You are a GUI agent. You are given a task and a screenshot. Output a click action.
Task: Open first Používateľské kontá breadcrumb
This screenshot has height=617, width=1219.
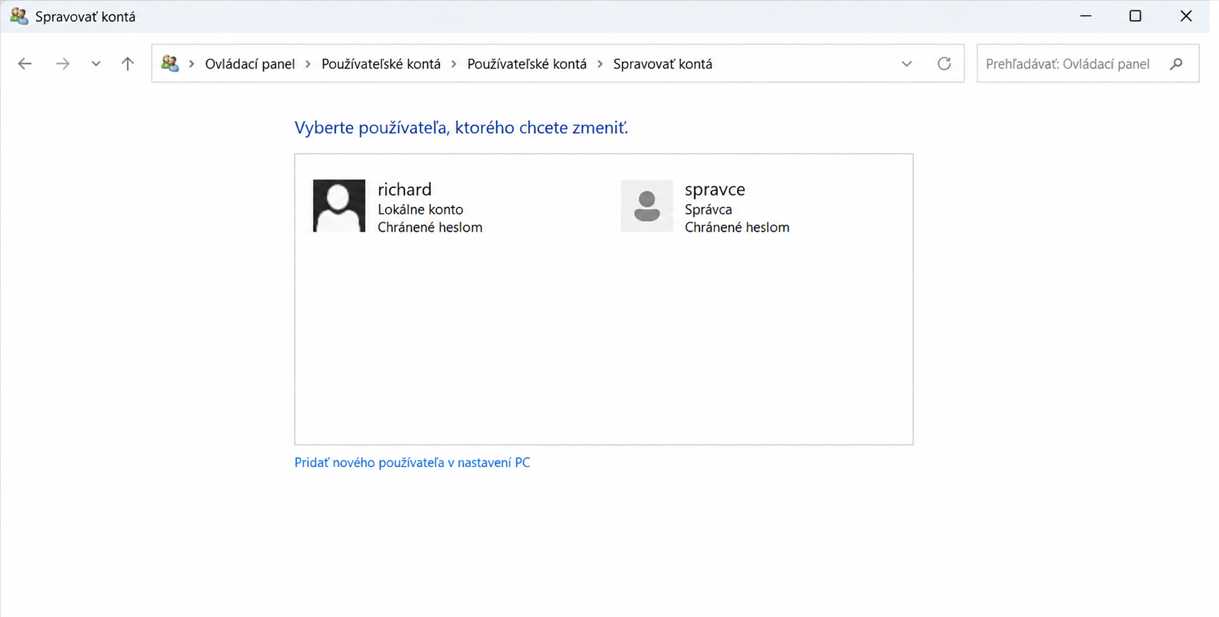381,64
